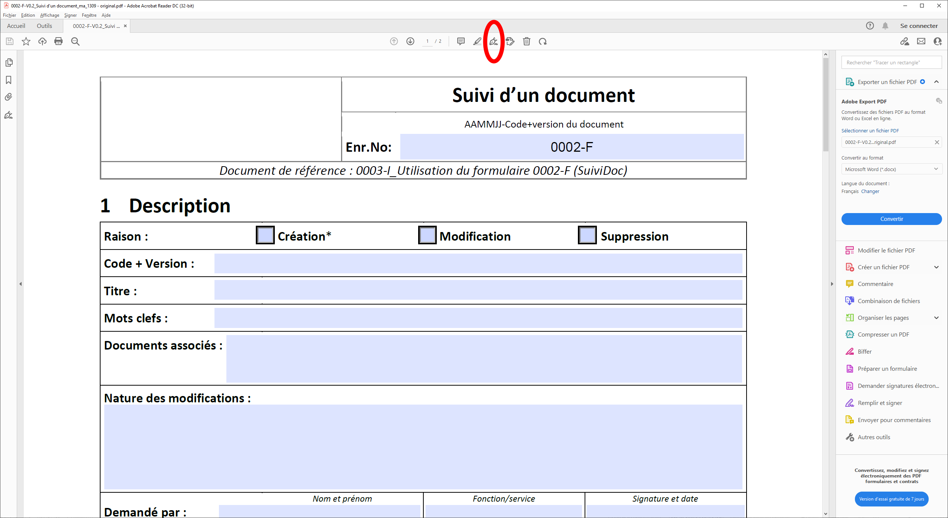Check the Création checkbox
The image size is (948, 518).
[x=265, y=235]
